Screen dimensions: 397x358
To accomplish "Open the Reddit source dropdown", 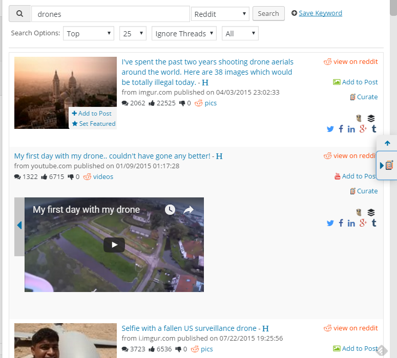I will coord(220,14).
